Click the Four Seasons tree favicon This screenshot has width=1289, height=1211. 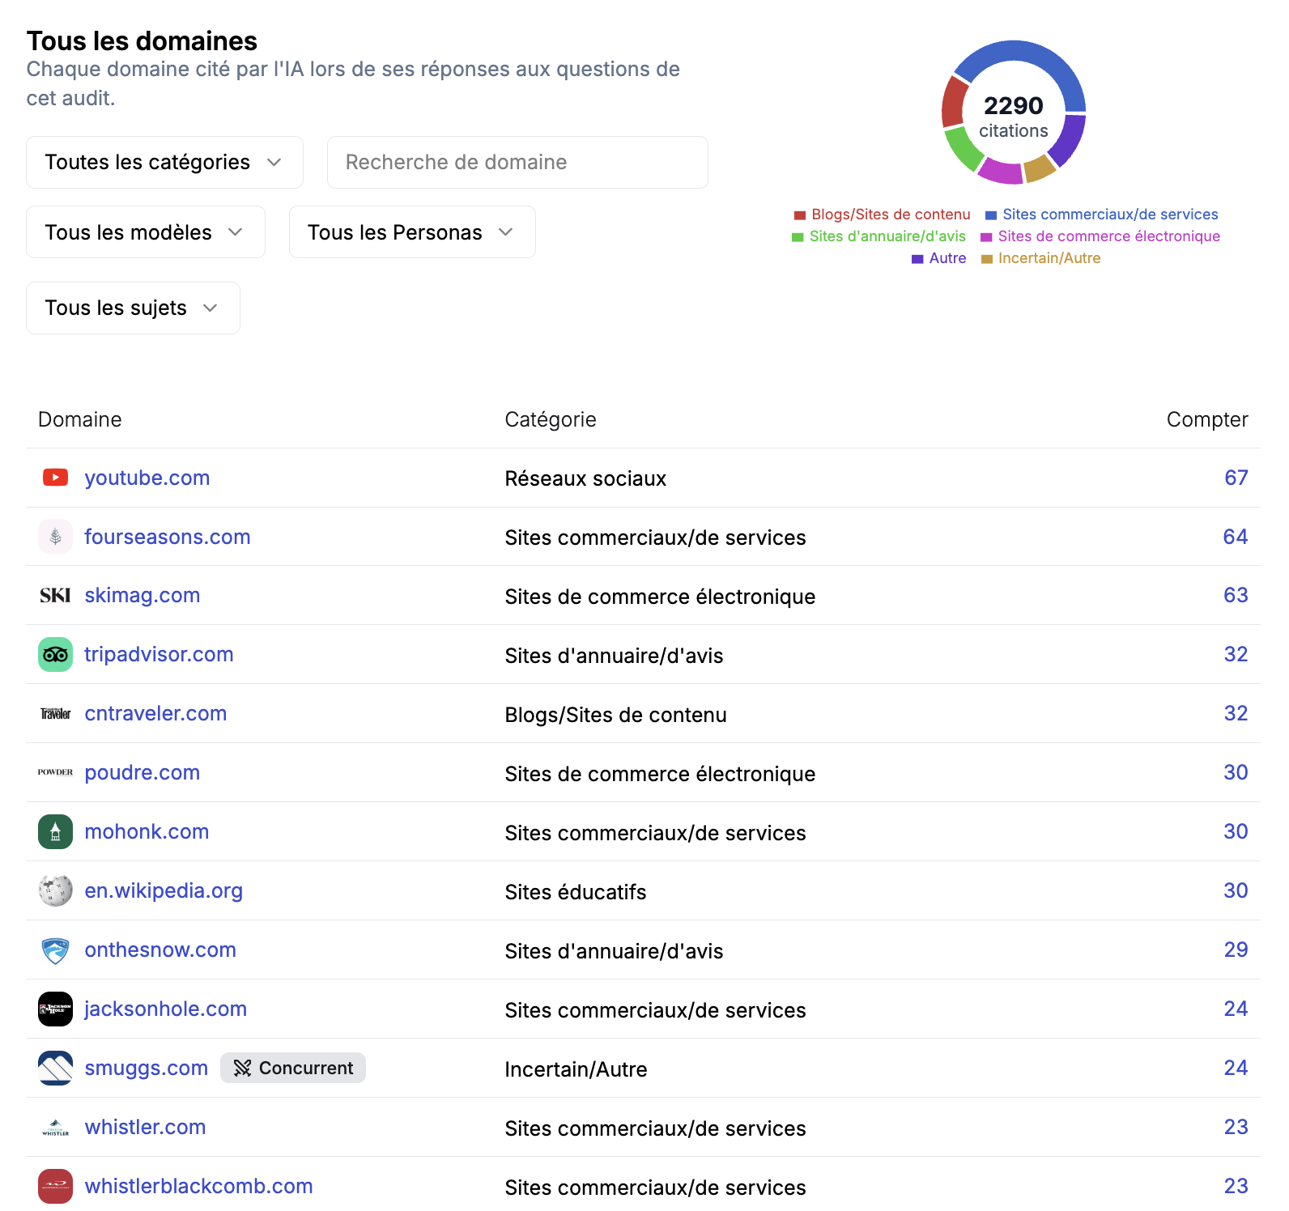[55, 537]
